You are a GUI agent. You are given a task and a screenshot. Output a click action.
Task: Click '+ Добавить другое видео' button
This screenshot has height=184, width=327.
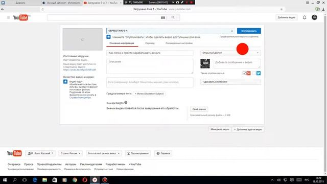pyautogui.click(x=248, y=129)
